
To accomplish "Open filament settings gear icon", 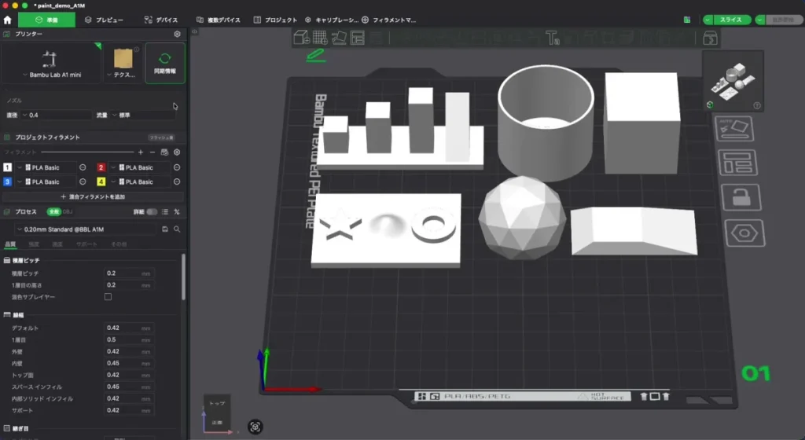I will pos(177,152).
